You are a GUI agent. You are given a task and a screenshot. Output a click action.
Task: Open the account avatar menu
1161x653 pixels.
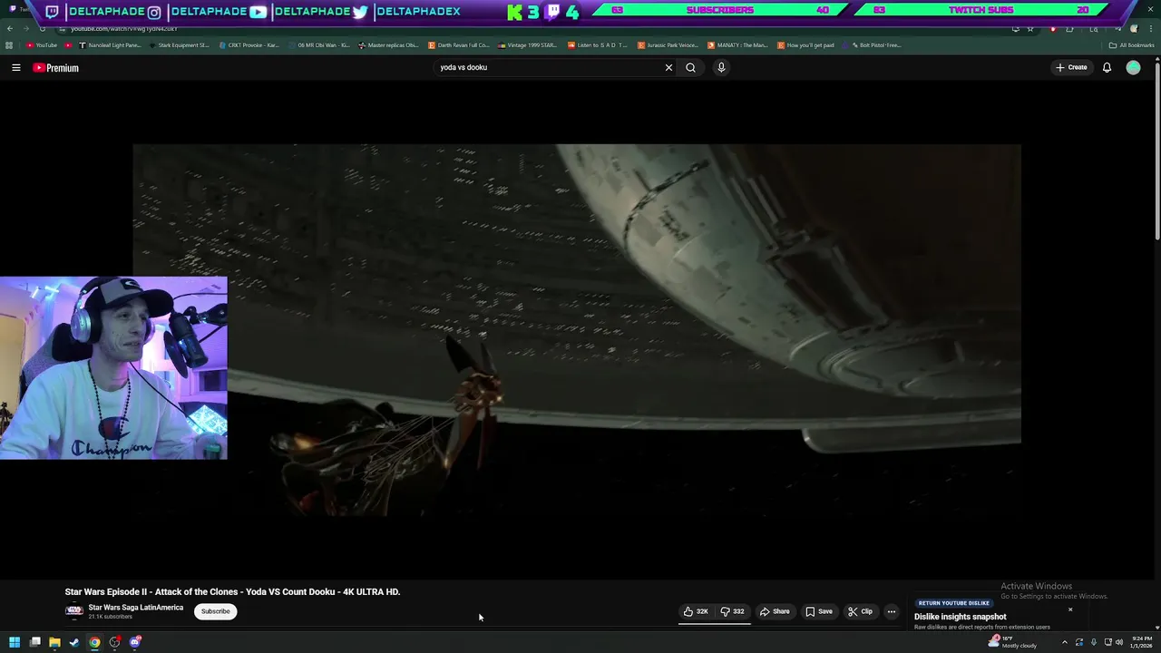pyautogui.click(x=1133, y=67)
